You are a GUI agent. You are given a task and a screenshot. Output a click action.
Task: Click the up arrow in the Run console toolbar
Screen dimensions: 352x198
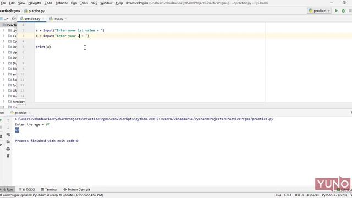[x=8, y=120]
